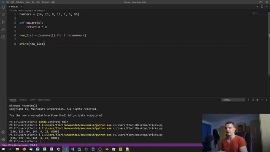270x152 pixels.
Task: Run Python file with the play icon
Action: pos(257,7)
